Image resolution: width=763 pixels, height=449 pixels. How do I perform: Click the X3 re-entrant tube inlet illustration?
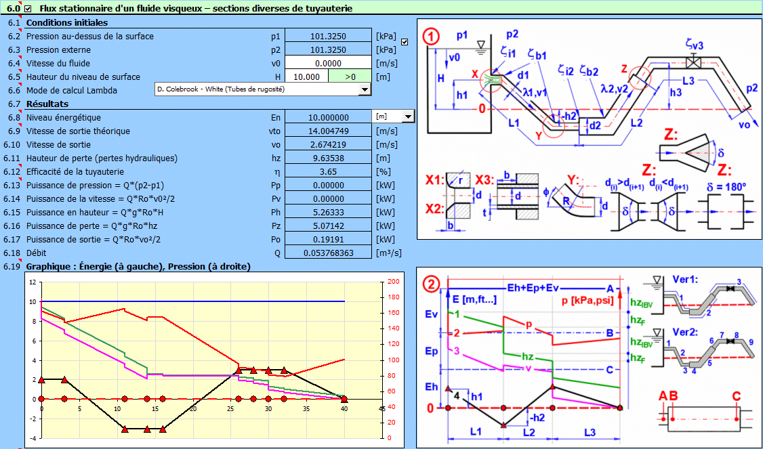click(x=517, y=196)
